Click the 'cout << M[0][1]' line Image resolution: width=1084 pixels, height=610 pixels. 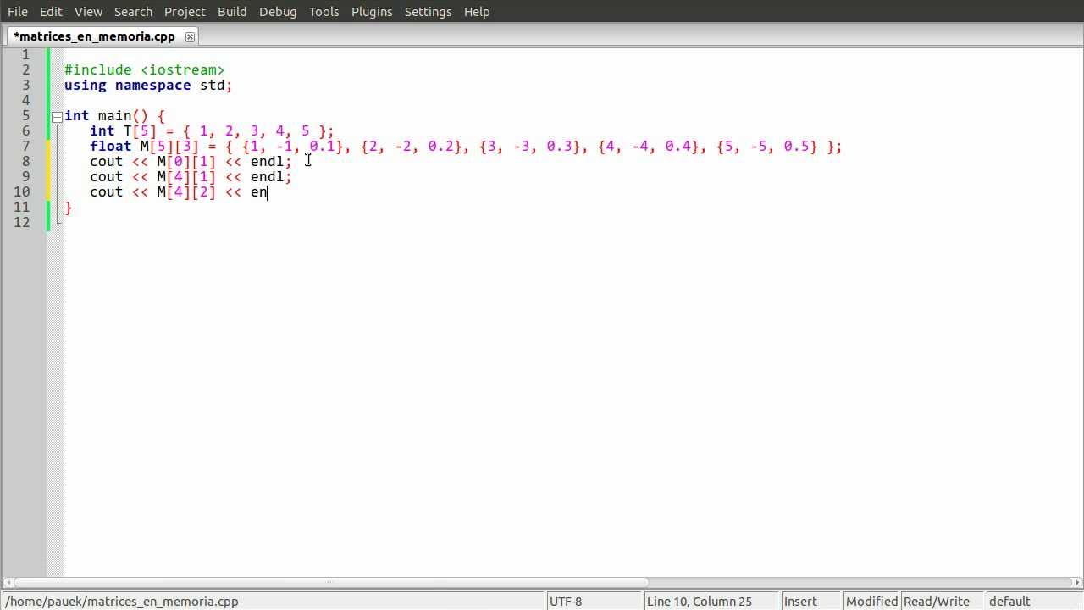pyautogui.click(x=191, y=161)
